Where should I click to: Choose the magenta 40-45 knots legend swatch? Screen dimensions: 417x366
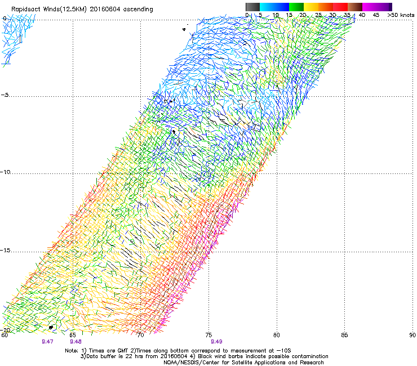(x=370, y=7)
